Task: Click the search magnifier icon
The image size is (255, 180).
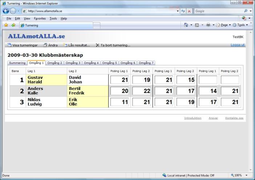Action: coord(246,11)
